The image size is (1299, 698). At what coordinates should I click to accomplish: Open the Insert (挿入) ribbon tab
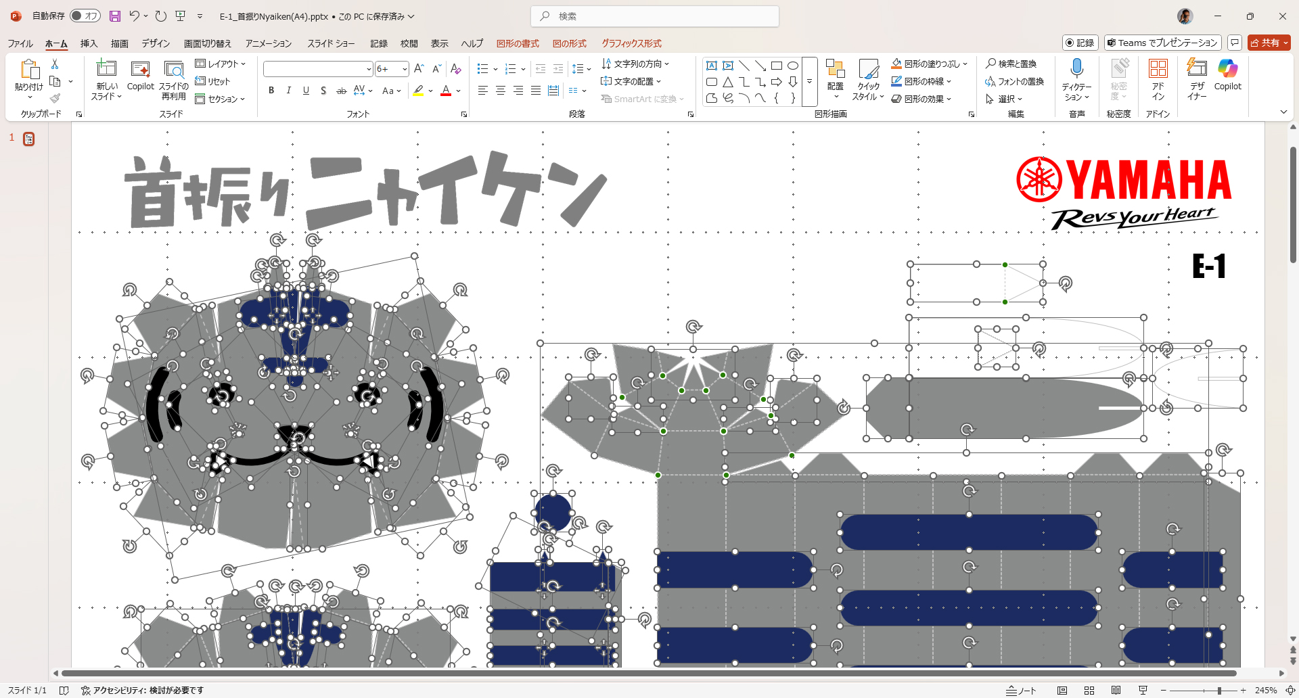coord(89,43)
